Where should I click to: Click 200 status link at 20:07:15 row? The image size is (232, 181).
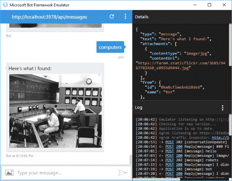point(179,165)
